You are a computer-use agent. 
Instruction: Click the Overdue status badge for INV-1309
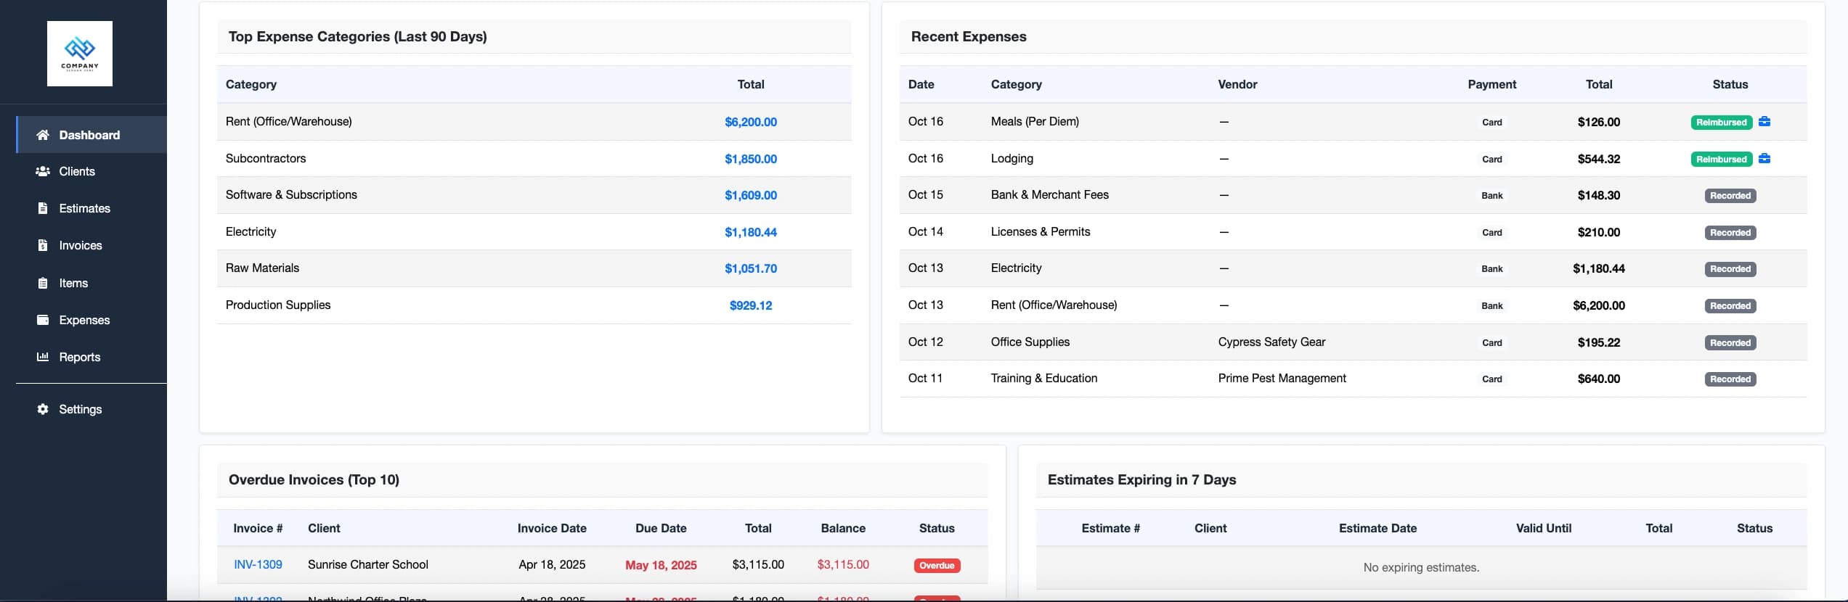(937, 565)
